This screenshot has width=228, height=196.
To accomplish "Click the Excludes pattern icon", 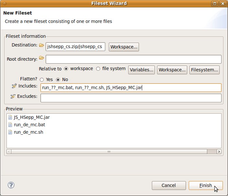I will tap(14, 97).
